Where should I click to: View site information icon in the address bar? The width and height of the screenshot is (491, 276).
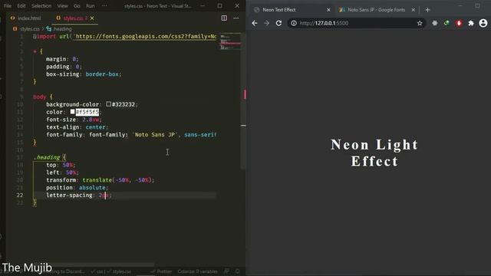click(294, 23)
